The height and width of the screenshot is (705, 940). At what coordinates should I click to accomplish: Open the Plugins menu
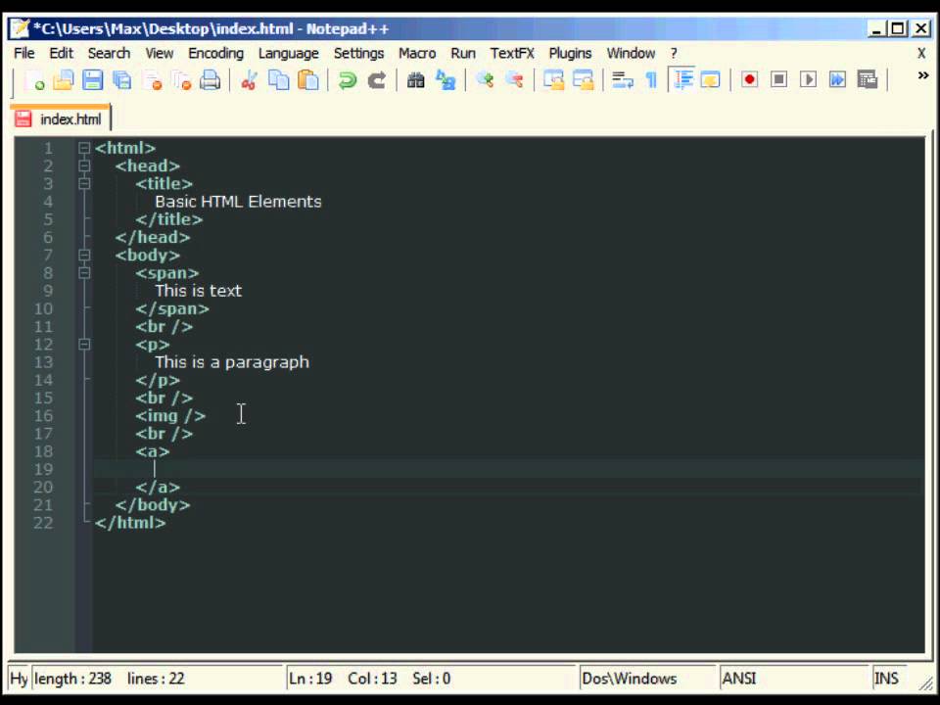coord(570,53)
